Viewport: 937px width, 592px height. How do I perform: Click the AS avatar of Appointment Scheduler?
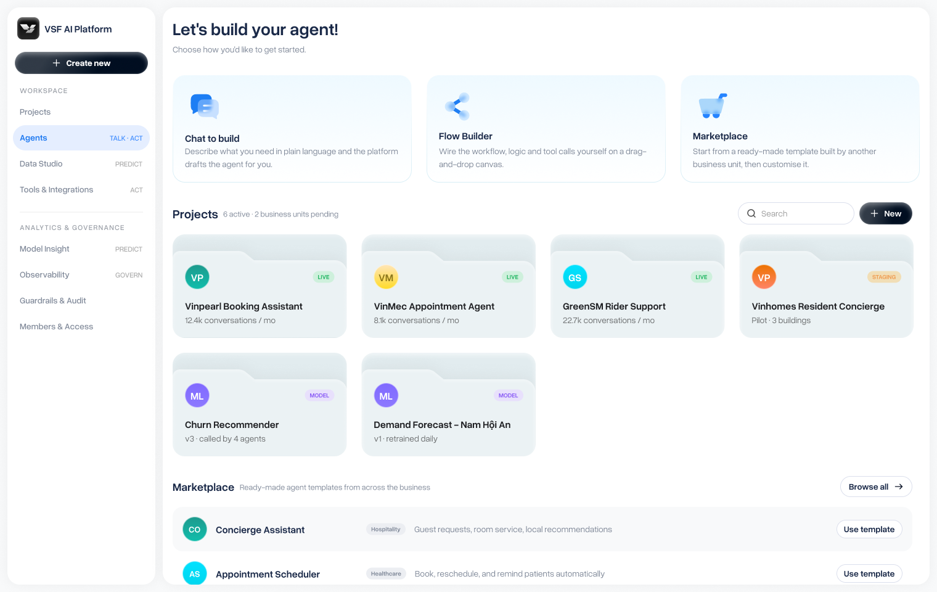tap(195, 573)
